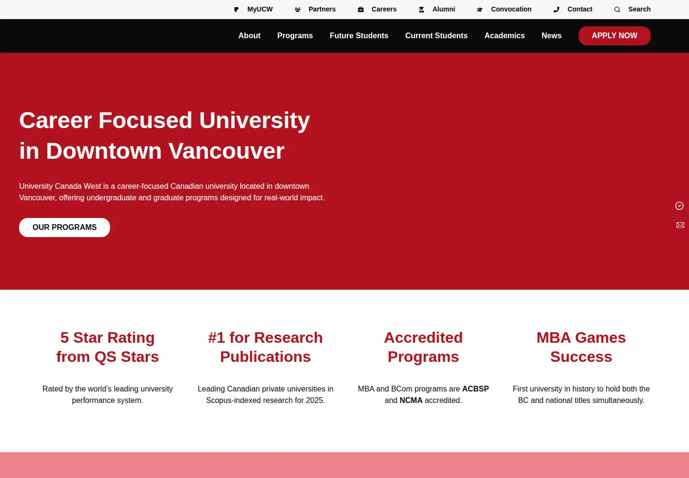Open the MyUCW link
689x478 pixels.
(260, 9)
